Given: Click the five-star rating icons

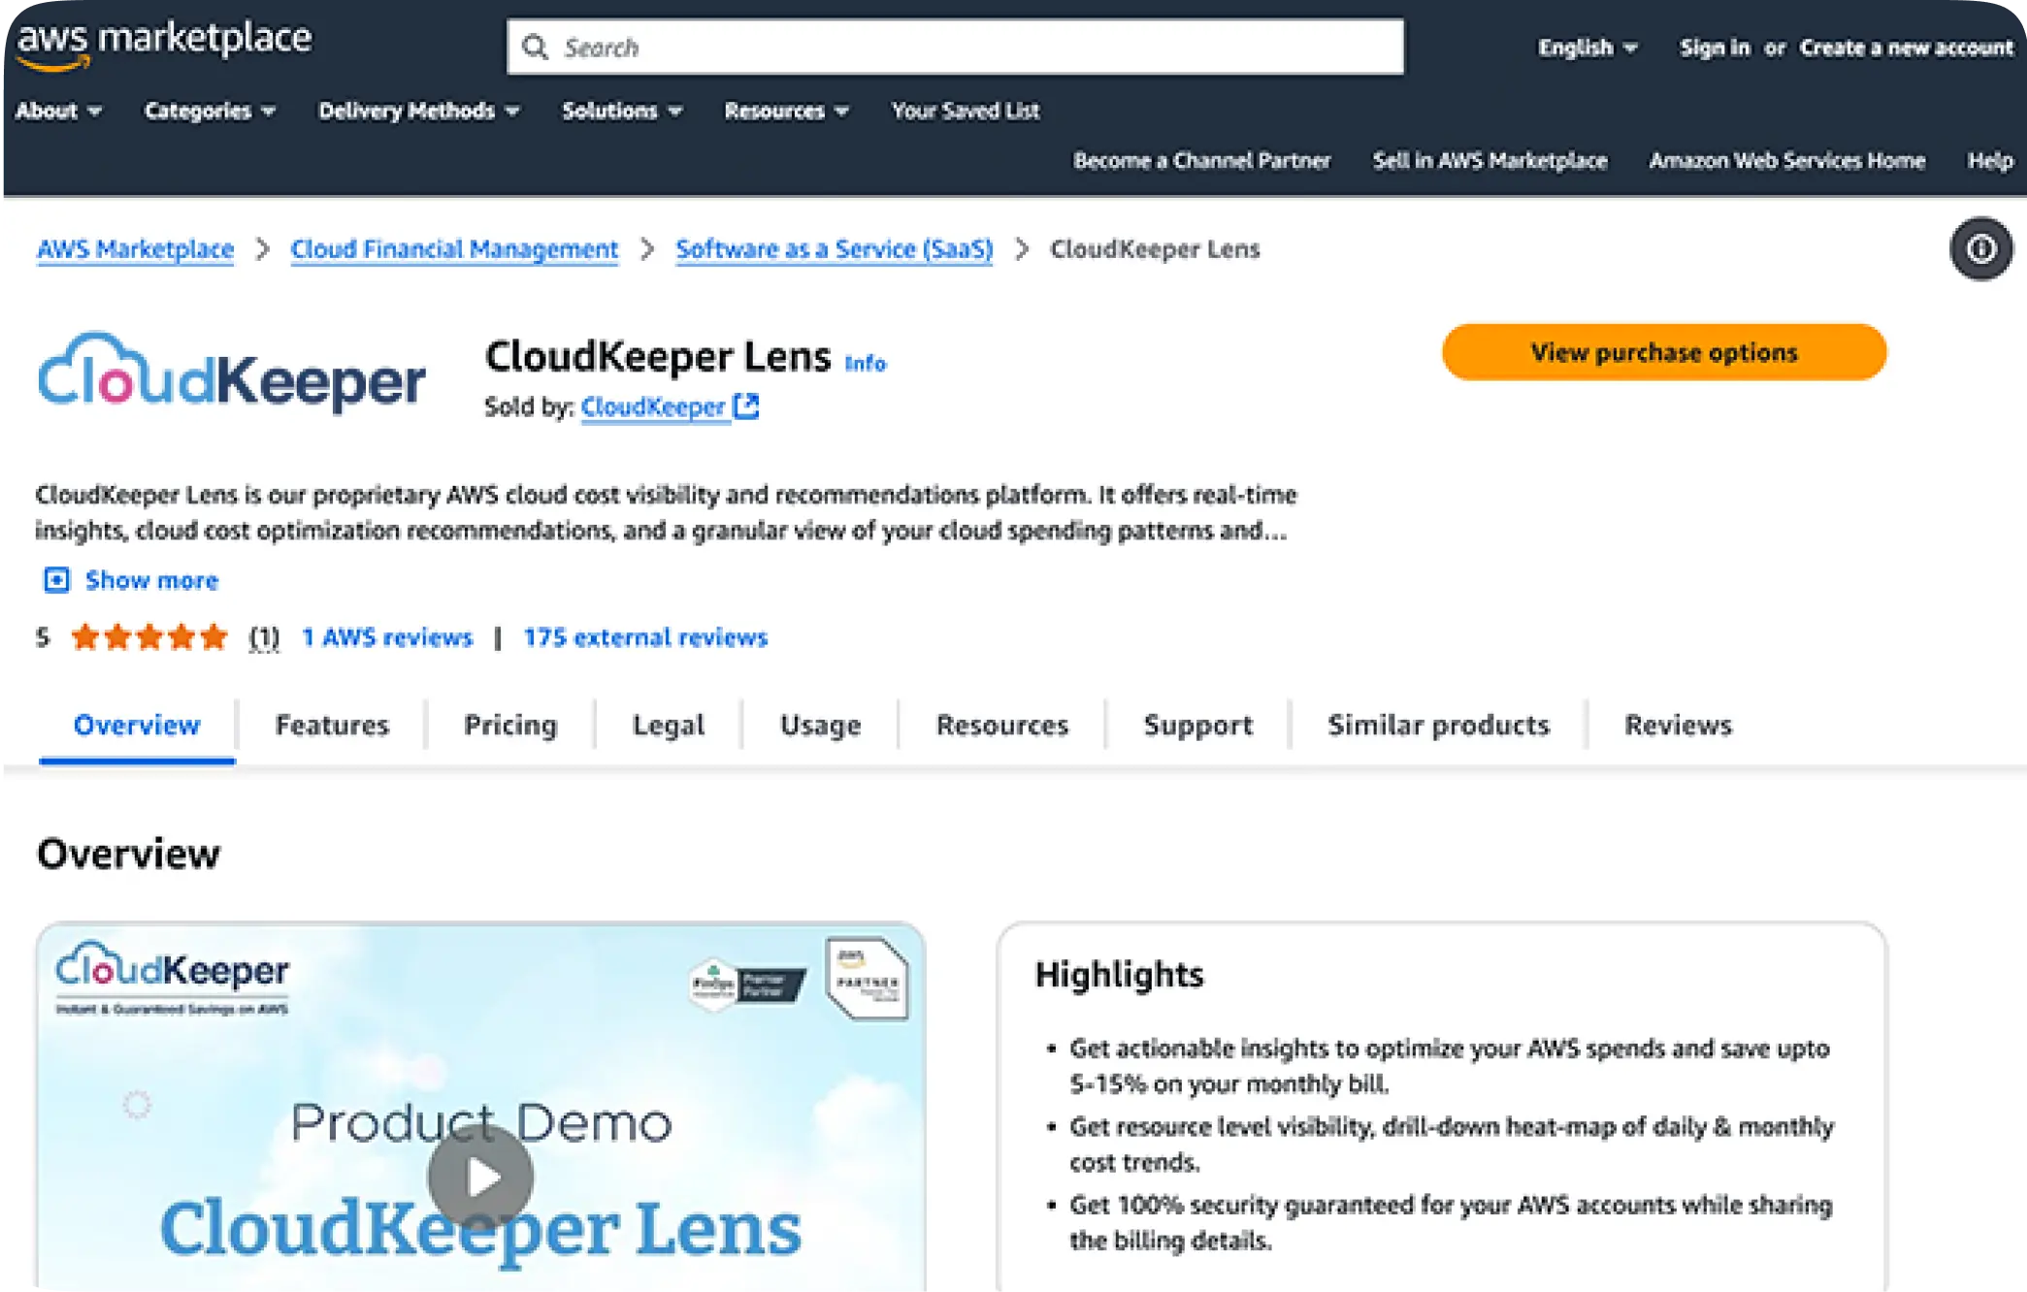Looking at the screenshot, I should tap(149, 637).
